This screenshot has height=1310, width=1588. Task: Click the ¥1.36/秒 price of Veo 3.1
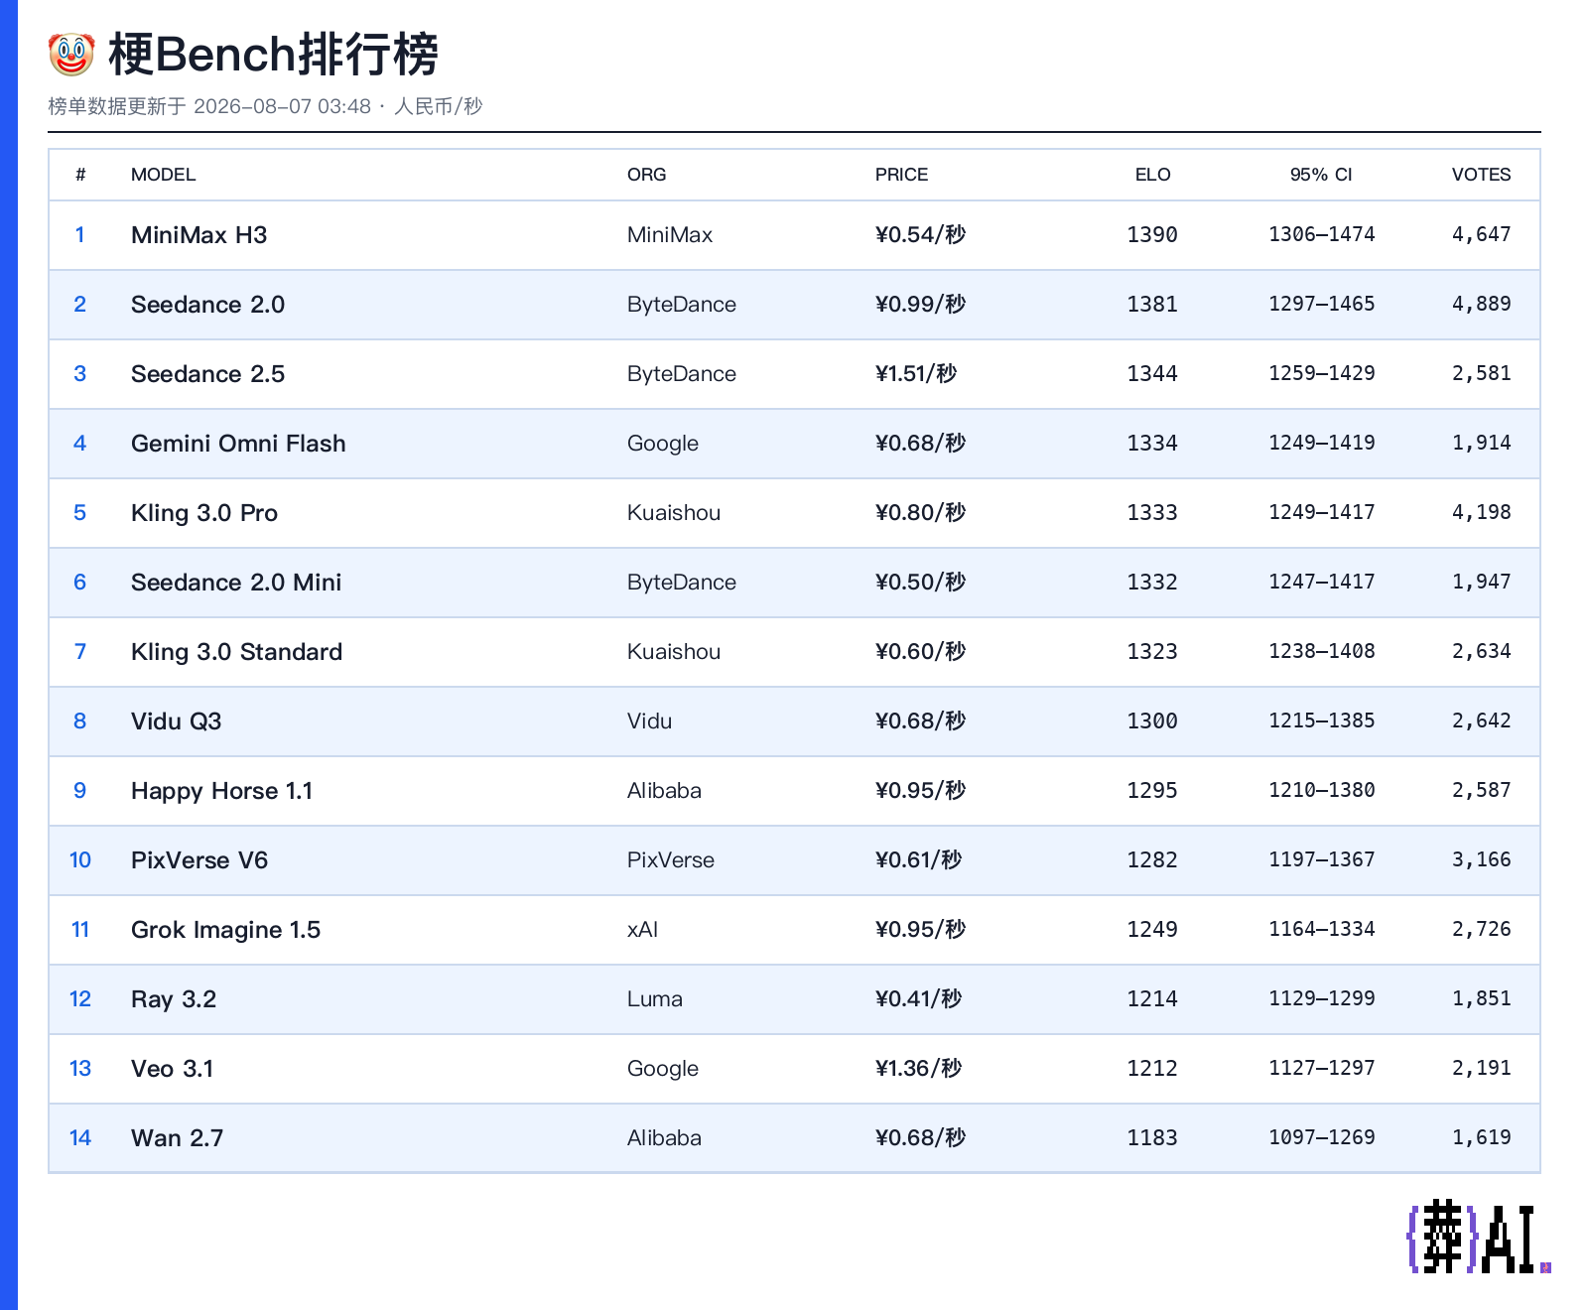[919, 1069]
